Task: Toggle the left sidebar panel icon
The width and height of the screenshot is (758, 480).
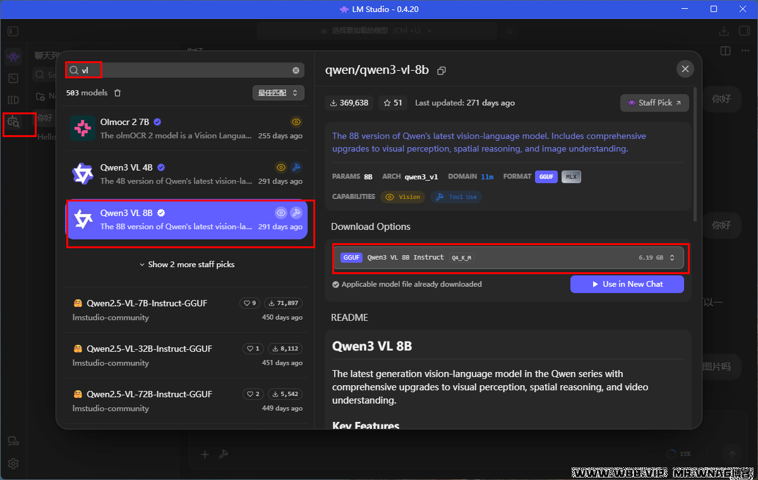Action: click(13, 30)
